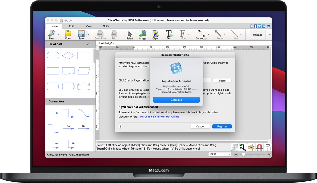Click the Print toolbar icon
317x183 pixels.
point(114,35)
